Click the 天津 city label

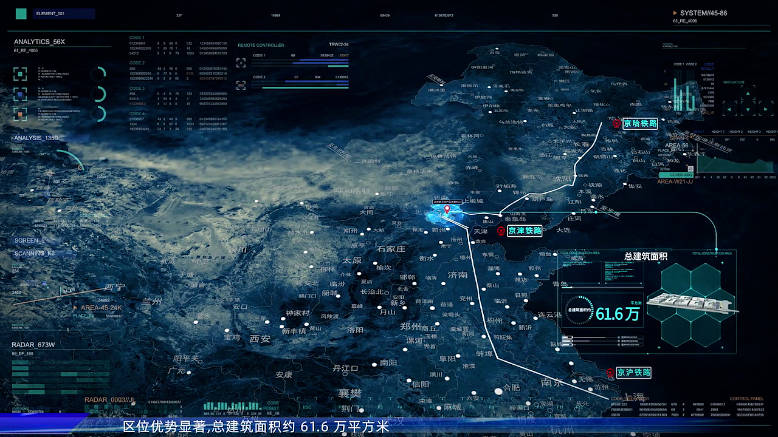pos(480,232)
